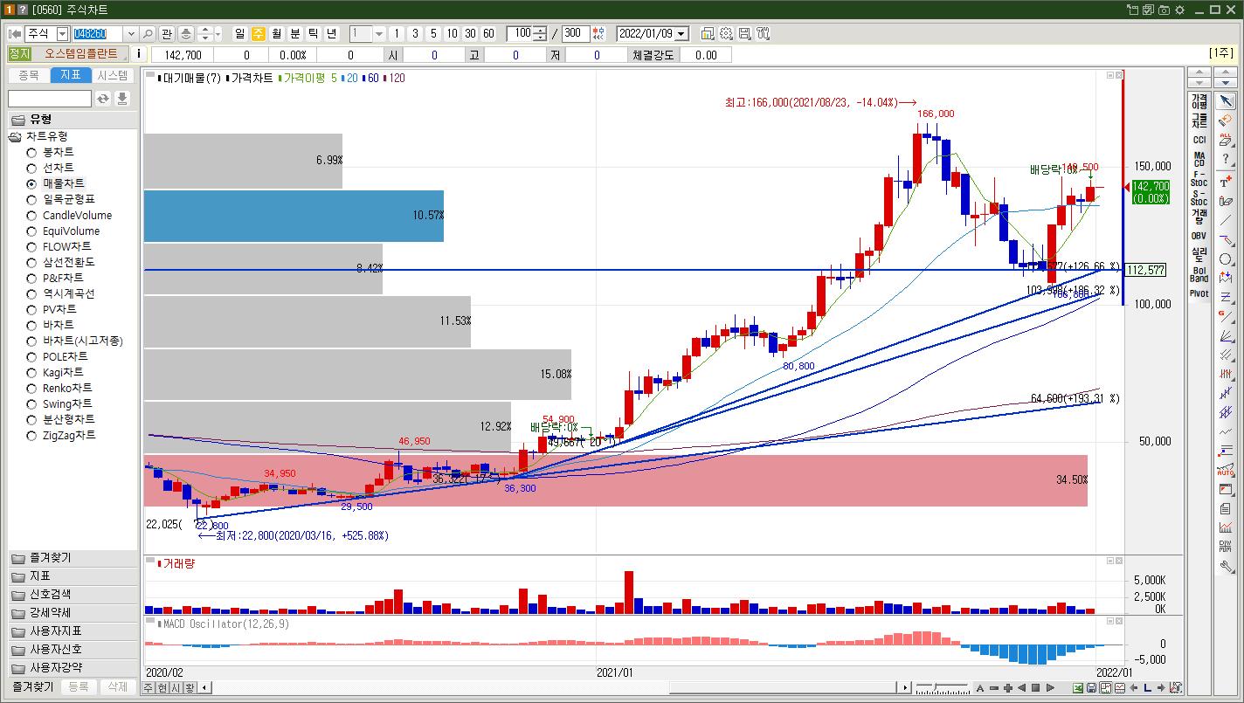Select the CandleVolume chart type radio

(31, 215)
